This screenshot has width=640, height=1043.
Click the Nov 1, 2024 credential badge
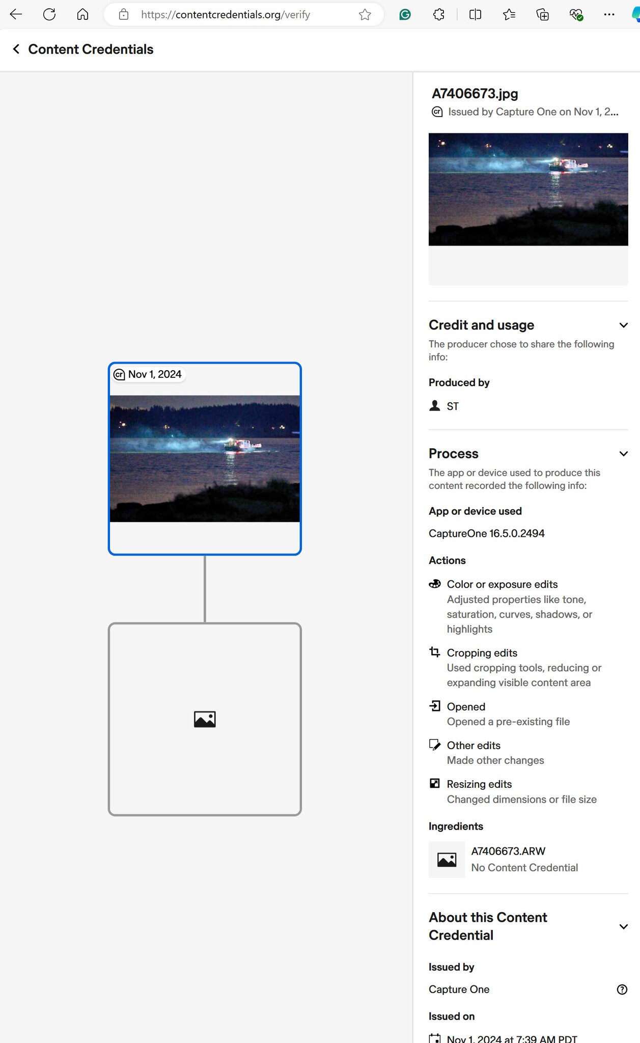pos(148,374)
